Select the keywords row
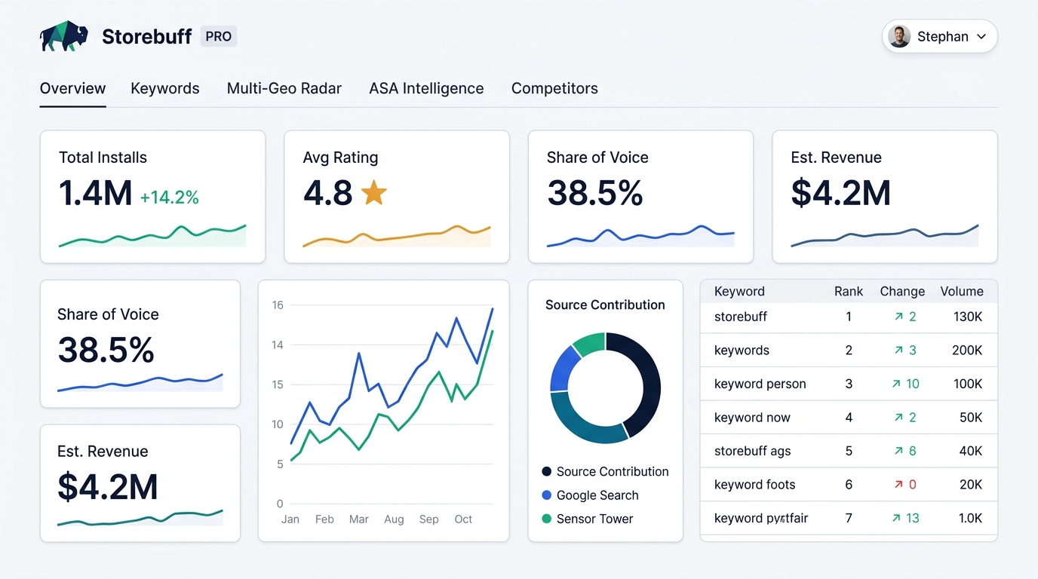This screenshot has width=1038, height=579. tap(849, 350)
